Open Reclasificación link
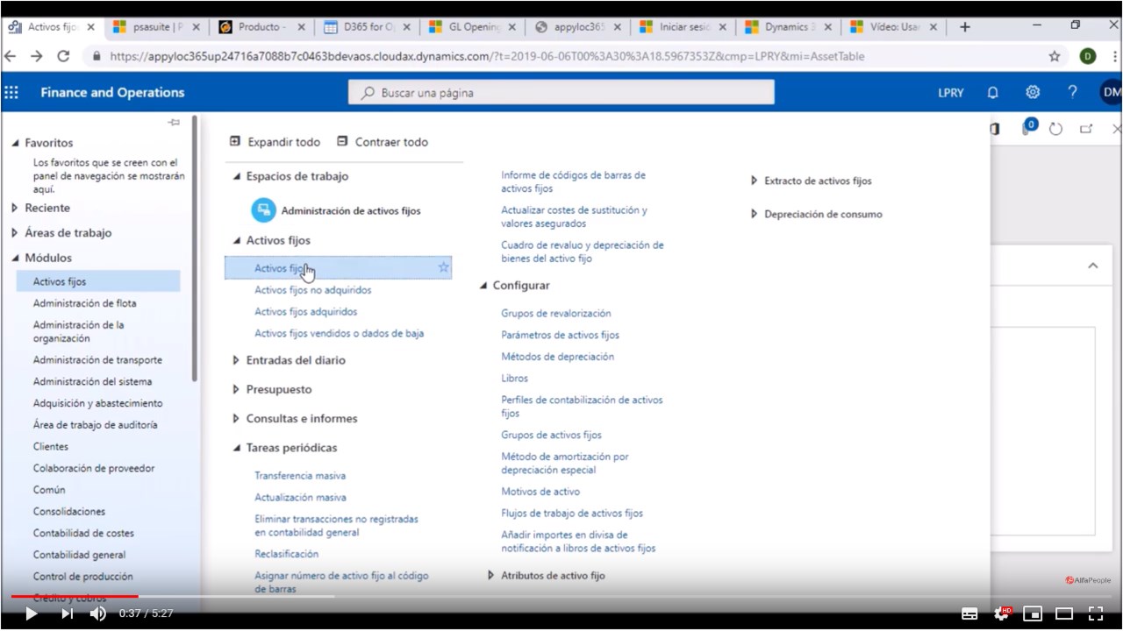 287,554
